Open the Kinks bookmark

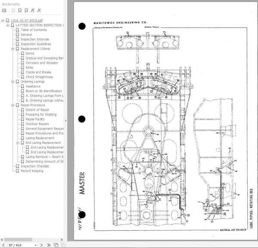(x=29, y=68)
